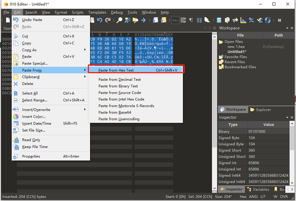This screenshot has width=296, height=201.
Task: Toggle Hex edit mode button
Action: point(175,20)
